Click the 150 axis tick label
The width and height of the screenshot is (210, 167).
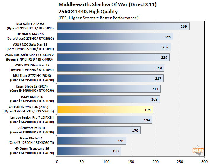tap(131, 162)
